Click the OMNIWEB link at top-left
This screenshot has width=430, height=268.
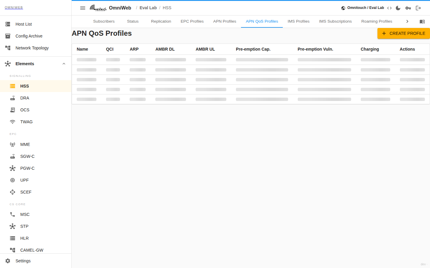pyautogui.click(x=14, y=8)
